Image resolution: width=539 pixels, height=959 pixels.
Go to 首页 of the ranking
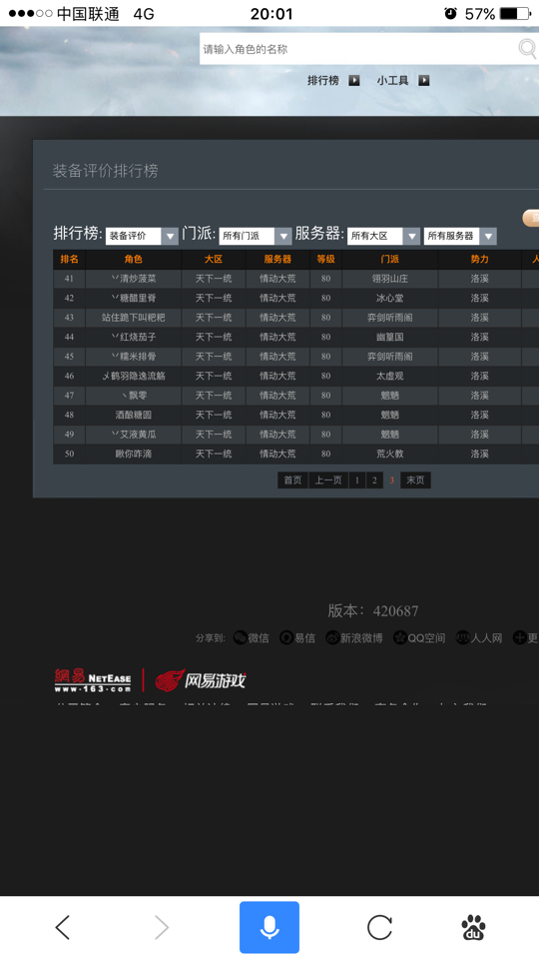tap(292, 480)
